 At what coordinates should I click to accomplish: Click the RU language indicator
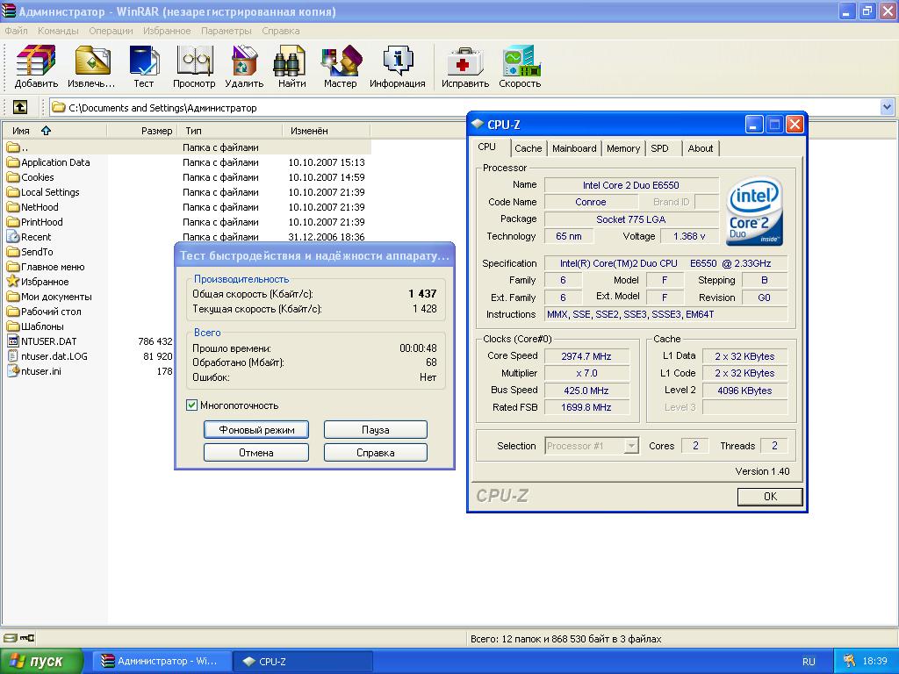pos(809,662)
